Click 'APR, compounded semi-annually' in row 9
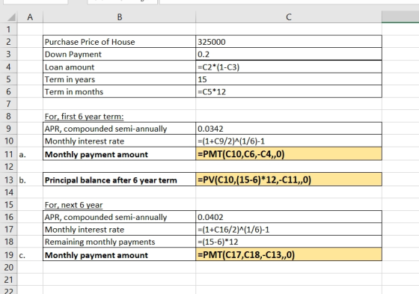The width and height of the screenshot is (419, 294). coord(120,129)
